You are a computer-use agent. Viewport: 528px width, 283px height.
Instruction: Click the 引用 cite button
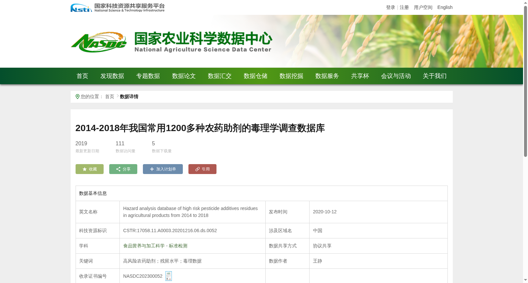[202, 169]
